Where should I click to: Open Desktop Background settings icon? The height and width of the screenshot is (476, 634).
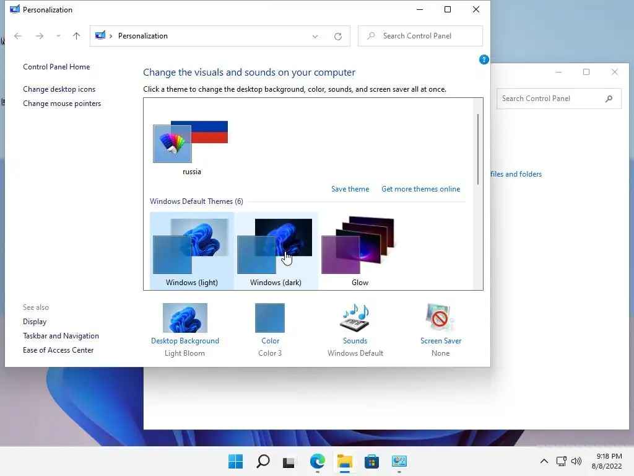coord(185,318)
